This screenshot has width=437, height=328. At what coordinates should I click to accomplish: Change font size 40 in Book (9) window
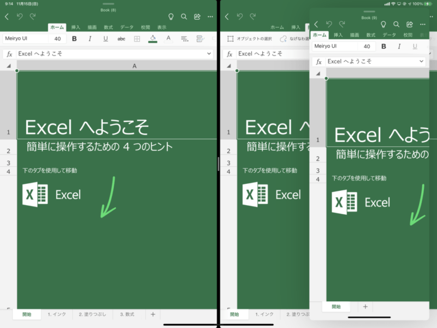click(x=367, y=46)
